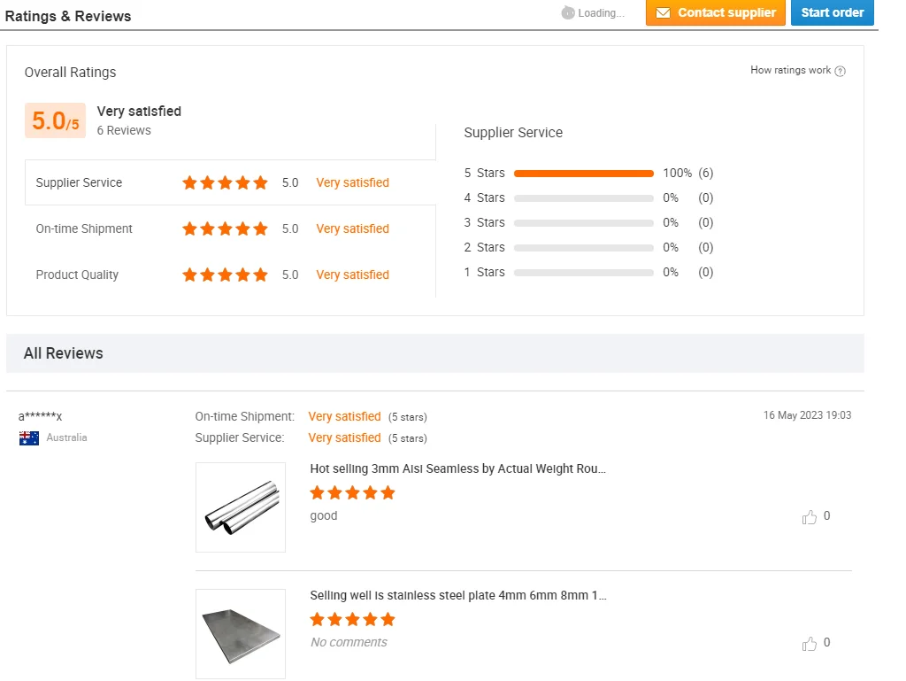
Task: Click the On-time Shipment star rating
Action: click(x=225, y=229)
